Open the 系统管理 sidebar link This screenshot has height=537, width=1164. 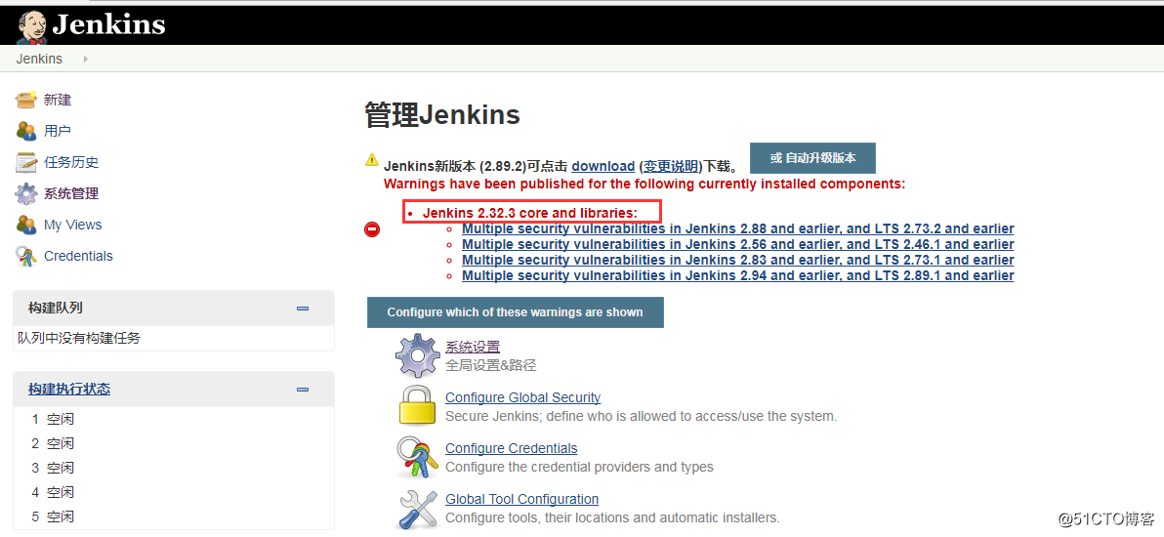71,194
